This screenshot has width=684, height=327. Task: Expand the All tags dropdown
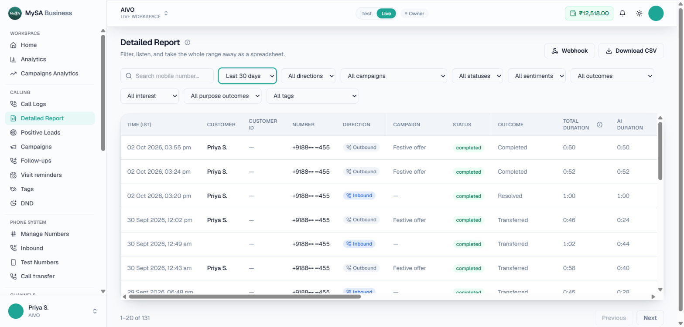(312, 96)
